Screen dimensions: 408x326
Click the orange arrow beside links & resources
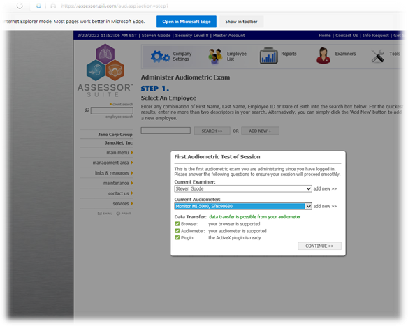[x=132, y=173]
